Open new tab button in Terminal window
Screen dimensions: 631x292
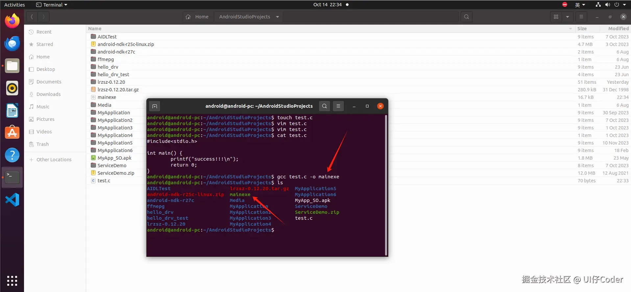tap(155, 106)
